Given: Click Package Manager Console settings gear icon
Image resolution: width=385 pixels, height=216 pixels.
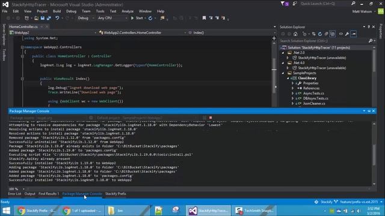Looking at the screenshot, I should (x=91, y=118).
